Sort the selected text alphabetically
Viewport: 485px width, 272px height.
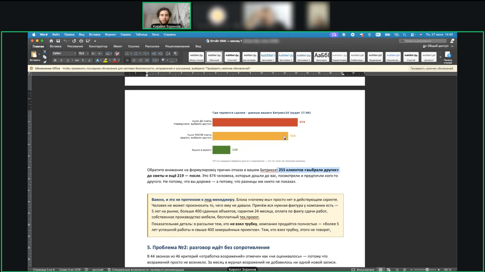(x=168, y=53)
